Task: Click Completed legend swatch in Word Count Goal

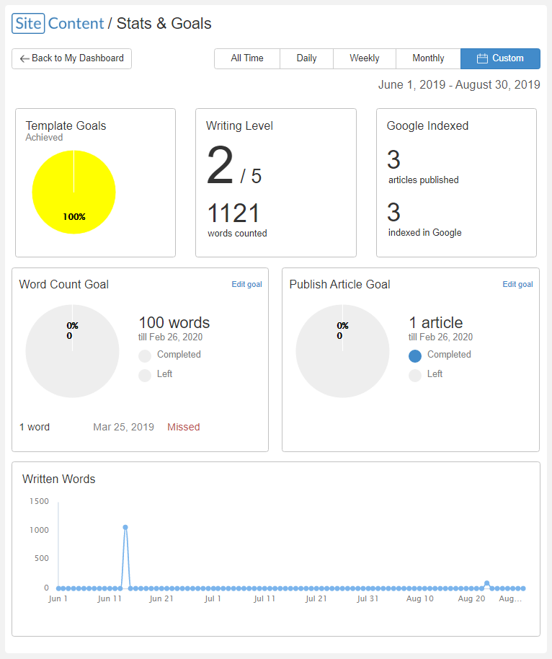Action: [x=145, y=356]
